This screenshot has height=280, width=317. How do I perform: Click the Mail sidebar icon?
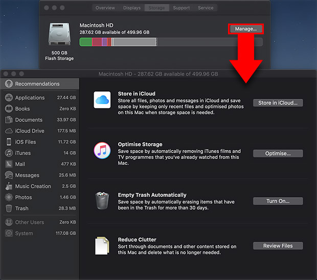coord(9,164)
